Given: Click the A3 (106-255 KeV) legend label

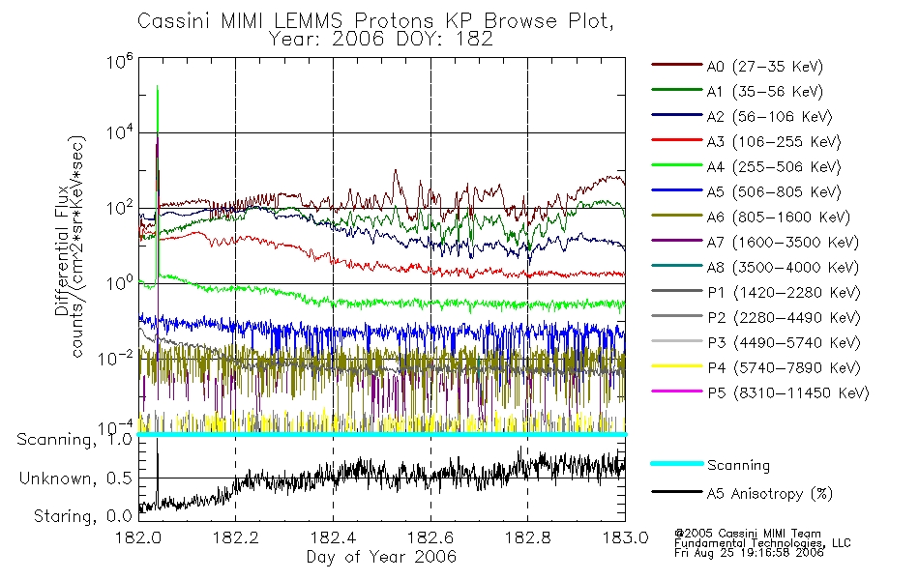Looking at the screenshot, I should pos(774,142).
